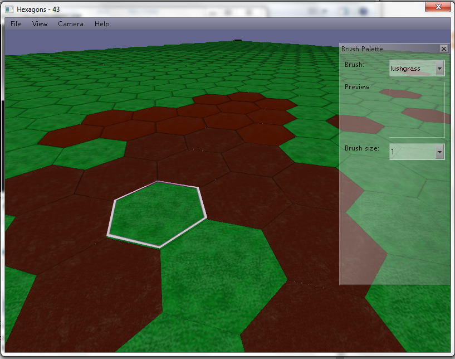Click the 'Brush:' label

pos(354,65)
